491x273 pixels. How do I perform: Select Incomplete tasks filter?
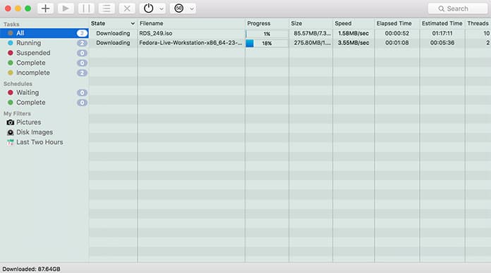(x=44, y=72)
